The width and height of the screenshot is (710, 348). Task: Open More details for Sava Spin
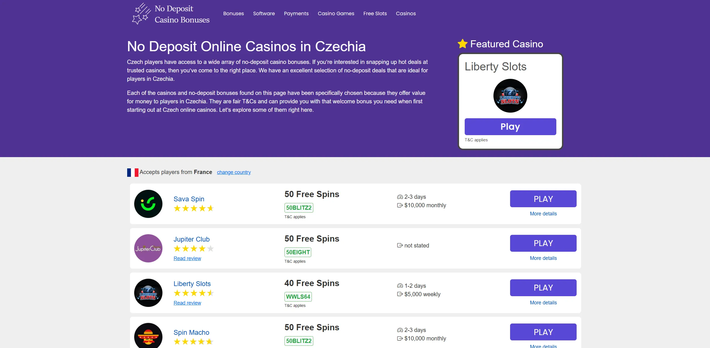[543, 214]
